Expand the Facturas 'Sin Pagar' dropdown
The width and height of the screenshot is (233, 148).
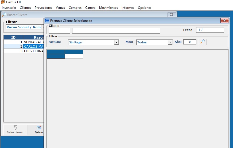click(x=116, y=42)
